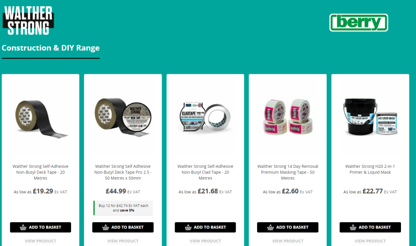Open the black Deck Tape 20 Metres product image
The height and width of the screenshot is (246, 416).
pos(40,118)
